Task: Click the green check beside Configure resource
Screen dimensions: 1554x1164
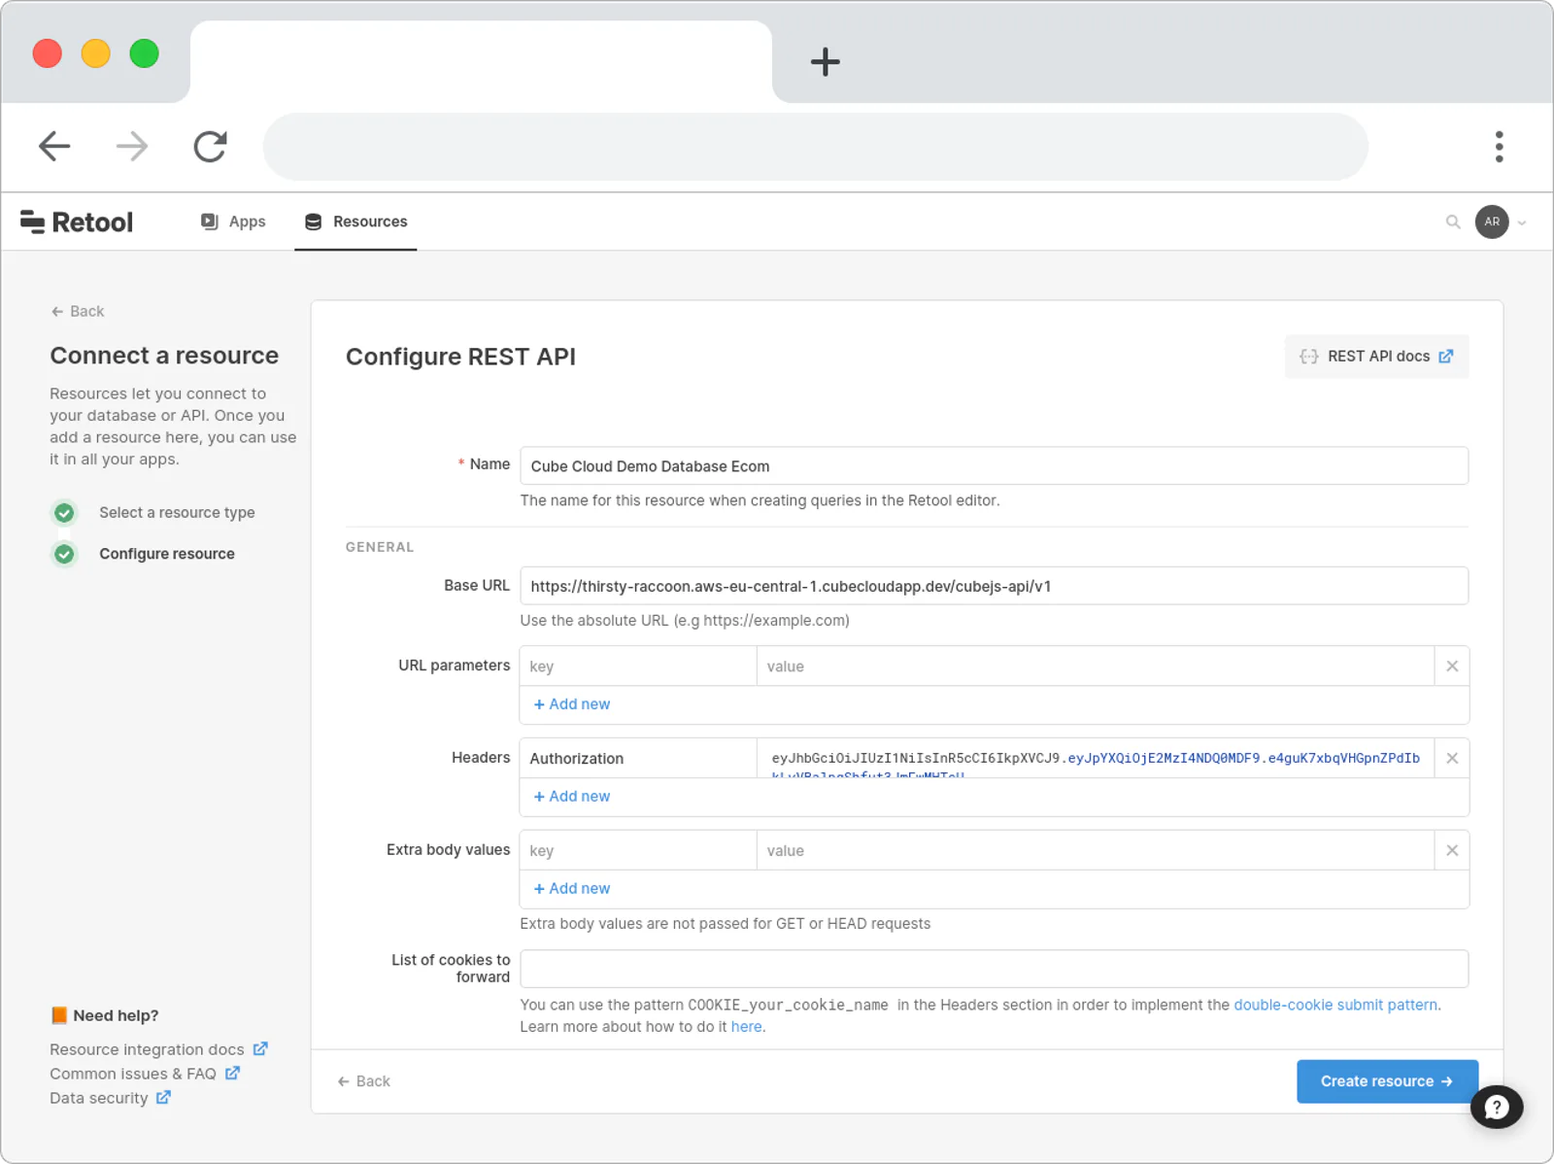Action: (x=64, y=554)
